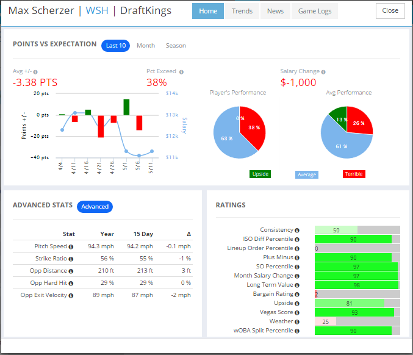This screenshot has width=413, height=355.
Task: Click the Consistency rating bar showing 50
Action: click(x=336, y=230)
